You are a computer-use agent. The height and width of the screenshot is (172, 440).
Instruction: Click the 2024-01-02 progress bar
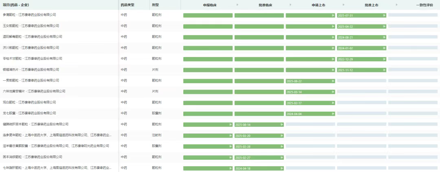click(361, 48)
